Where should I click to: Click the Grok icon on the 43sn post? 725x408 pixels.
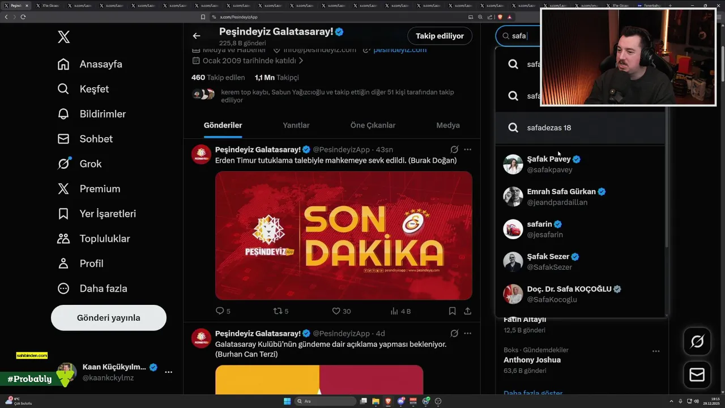[454, 150]
